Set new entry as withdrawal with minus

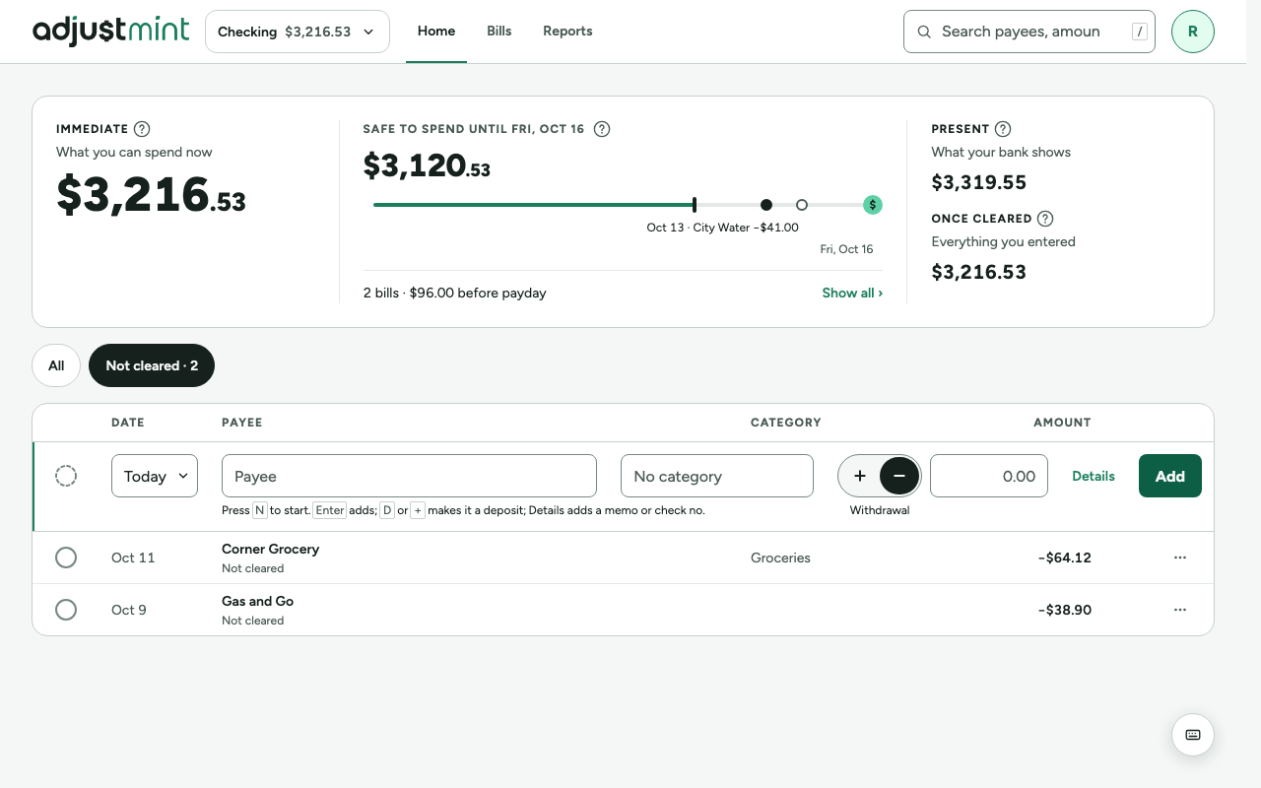pos(899,476)
